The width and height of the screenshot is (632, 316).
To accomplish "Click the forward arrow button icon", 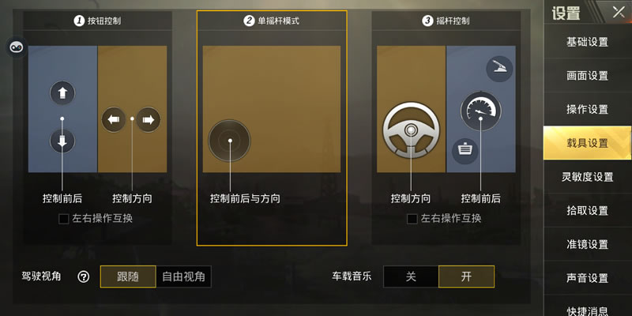I will click(x=62, y=93).
